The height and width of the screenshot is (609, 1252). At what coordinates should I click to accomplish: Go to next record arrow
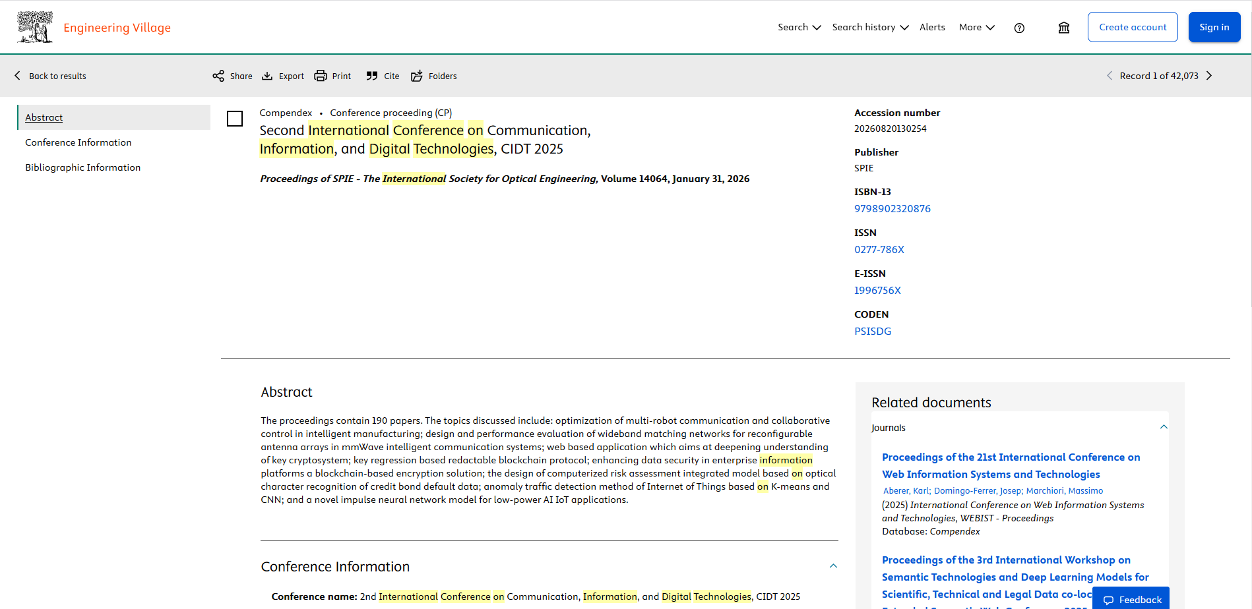pos(1209,76)
